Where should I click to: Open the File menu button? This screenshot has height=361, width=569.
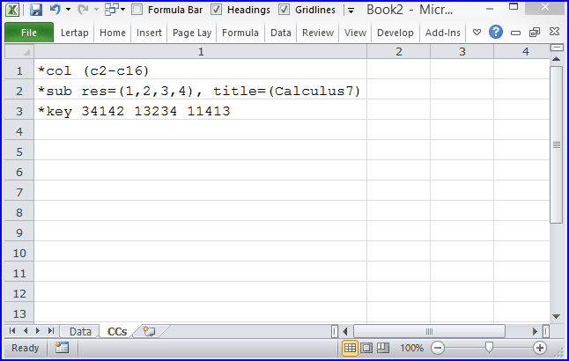[x=28, y=33]
